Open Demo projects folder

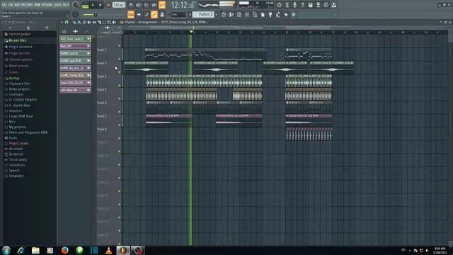tap(19, 89)
